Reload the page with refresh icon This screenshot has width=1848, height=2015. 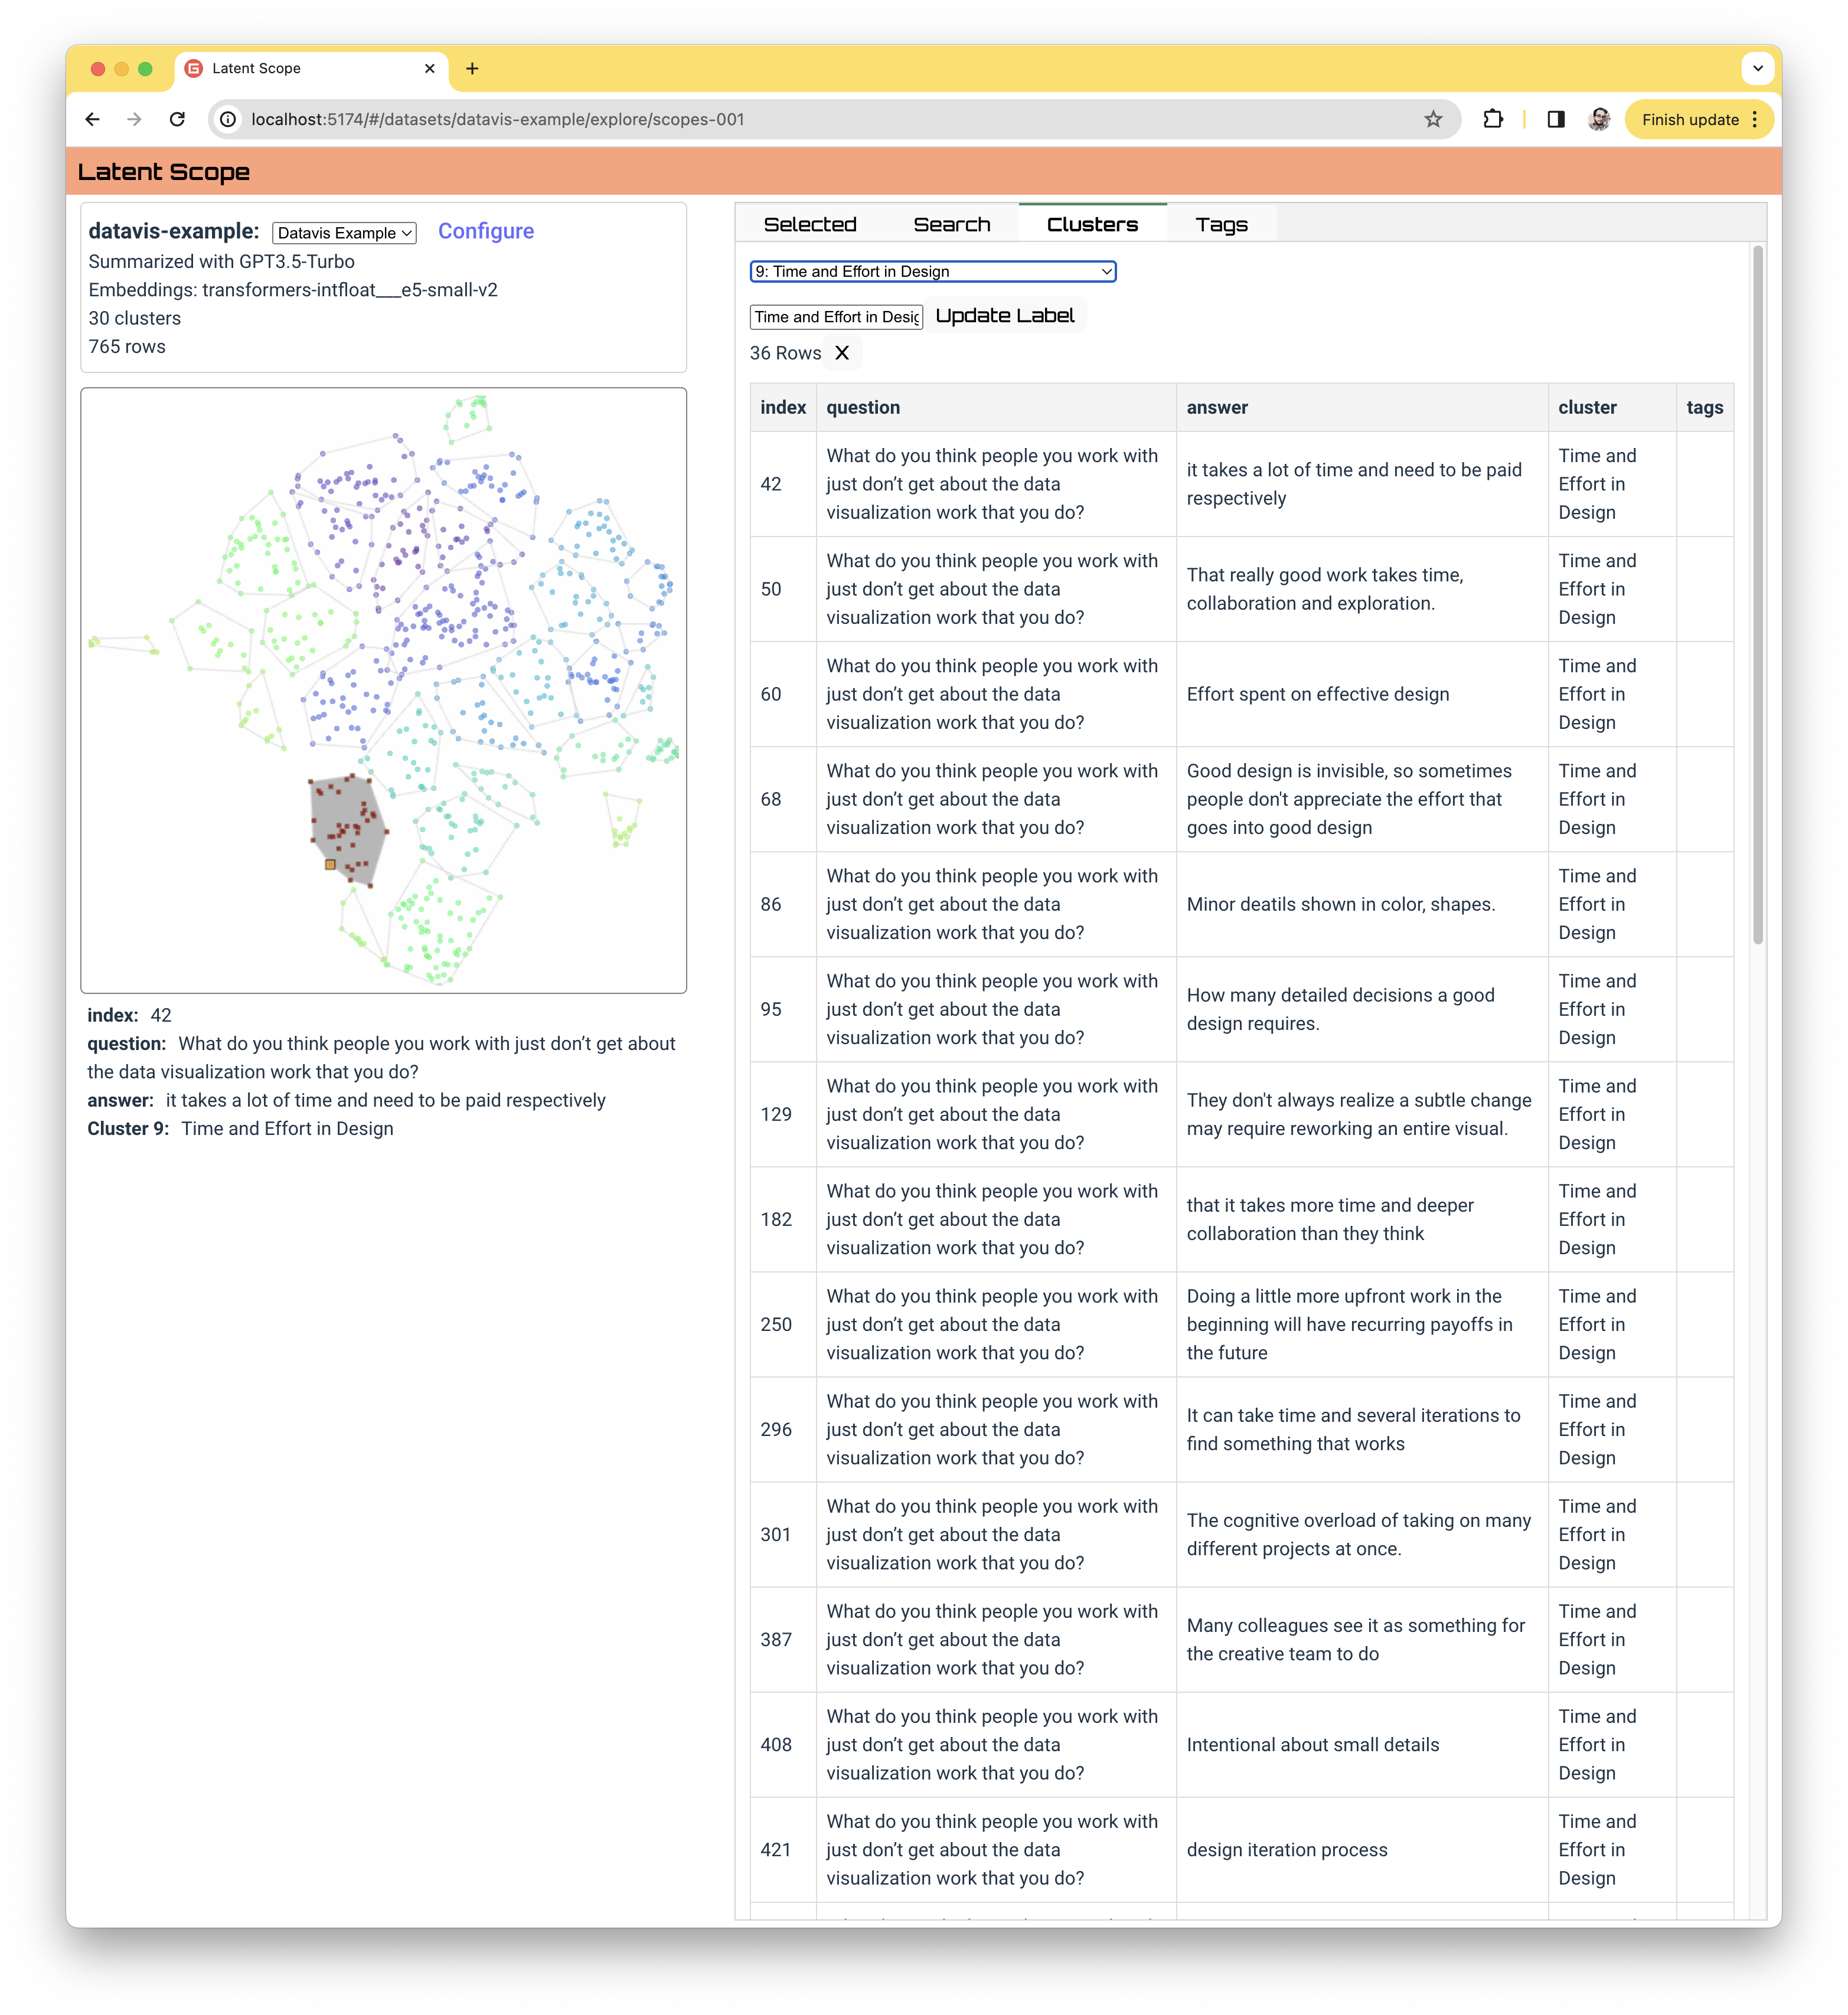(177, 119)
